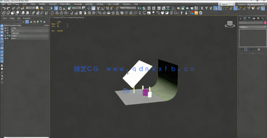
Task: Activate the Select and Rotate tool
Action: (x=61, y=8)
